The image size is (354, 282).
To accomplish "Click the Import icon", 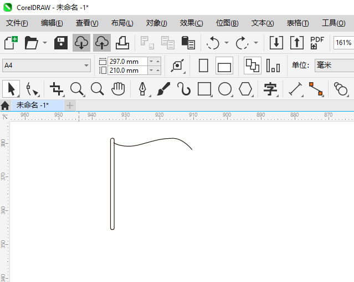I will (276, 43).
